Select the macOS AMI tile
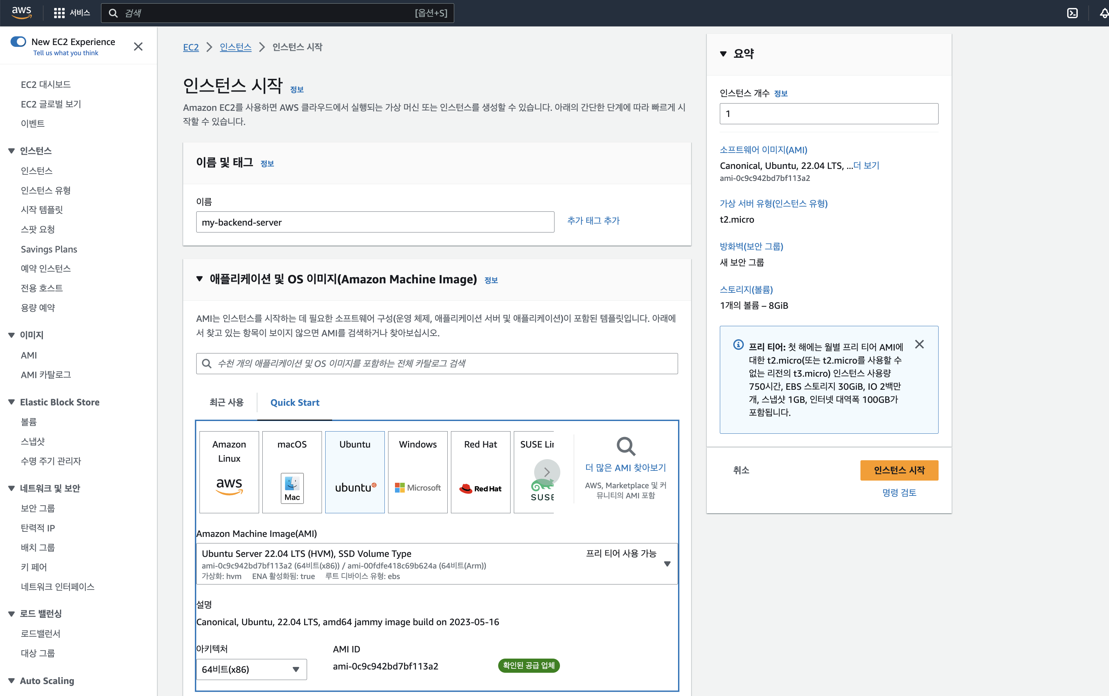Screen dimensions: 1109x696 click(x=292, y=472)
